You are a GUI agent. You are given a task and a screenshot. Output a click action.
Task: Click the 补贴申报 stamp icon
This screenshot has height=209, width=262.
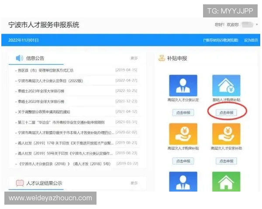click(x=162, y=58)
